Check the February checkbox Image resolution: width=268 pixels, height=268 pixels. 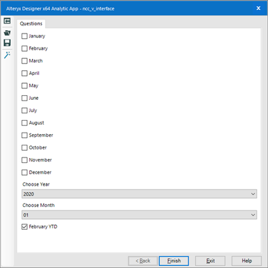point(24,48)
